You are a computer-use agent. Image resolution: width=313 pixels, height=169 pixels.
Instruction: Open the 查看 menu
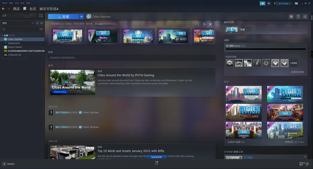tap(11, 3)
